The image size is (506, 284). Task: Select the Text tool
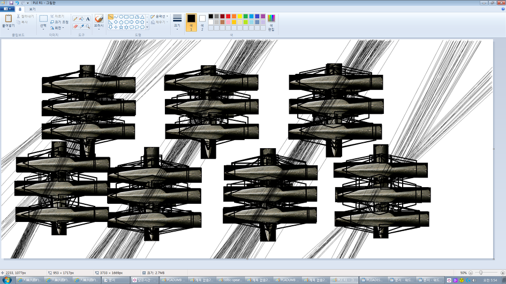[88, 19]
